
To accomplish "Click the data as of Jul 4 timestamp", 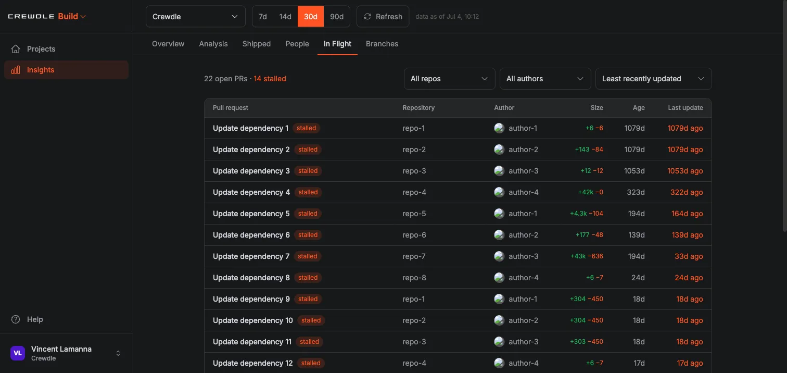I will click(447, 17).
